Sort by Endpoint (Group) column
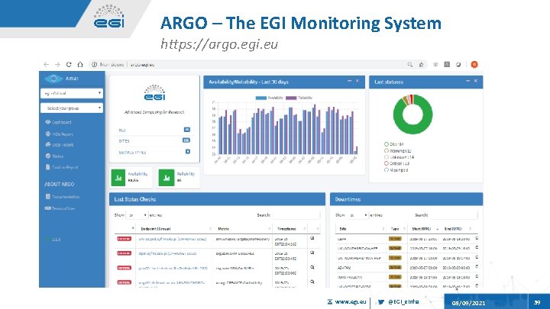This screenshot has height=309, width=550. pyautogui.click(x=174, y=229)
